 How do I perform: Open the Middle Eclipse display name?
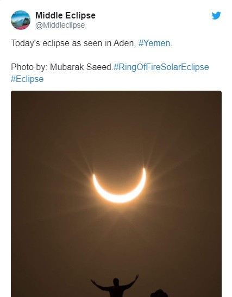click(x=65, y=15)
